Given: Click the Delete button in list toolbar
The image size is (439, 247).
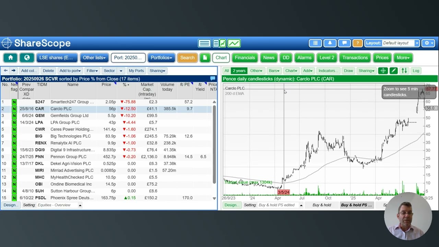Looking at the screenshot, I should pyautogui.click(x=48, y=71).
